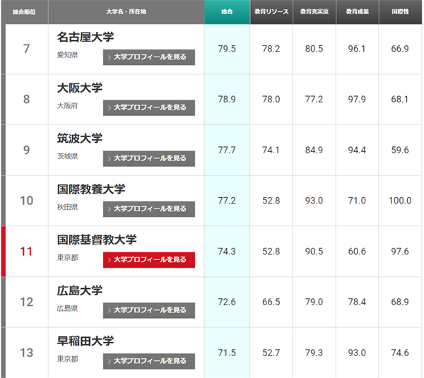424x378 pixels.
Task: Click 国際性 column header
Action: point(401,12)
